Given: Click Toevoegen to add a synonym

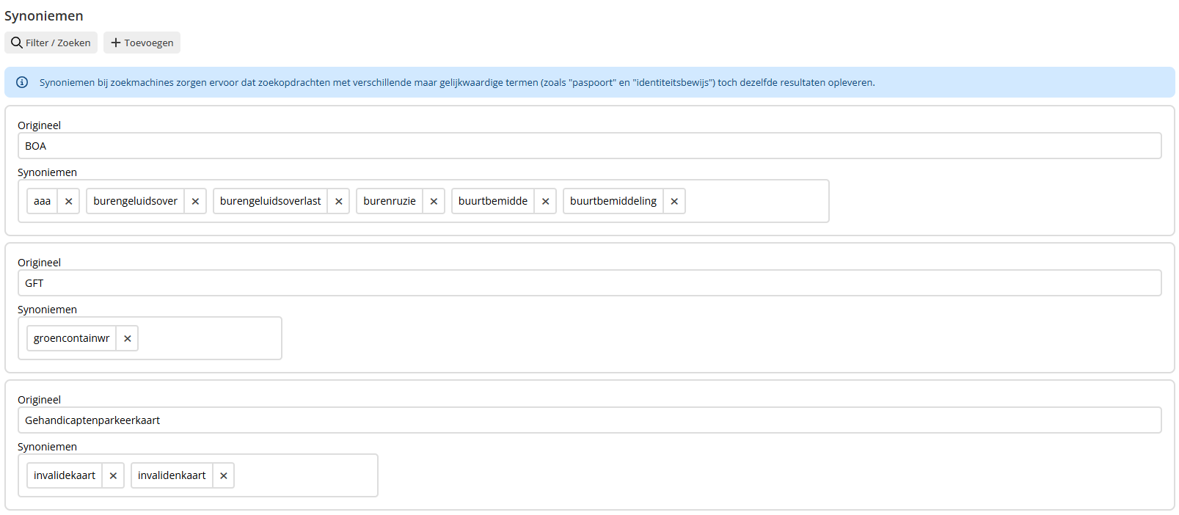Looking at the screenshot, I should (x=142, y=43).
